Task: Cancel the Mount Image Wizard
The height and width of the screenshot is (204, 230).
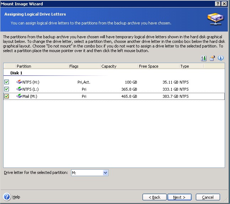Action: [208, 197]
